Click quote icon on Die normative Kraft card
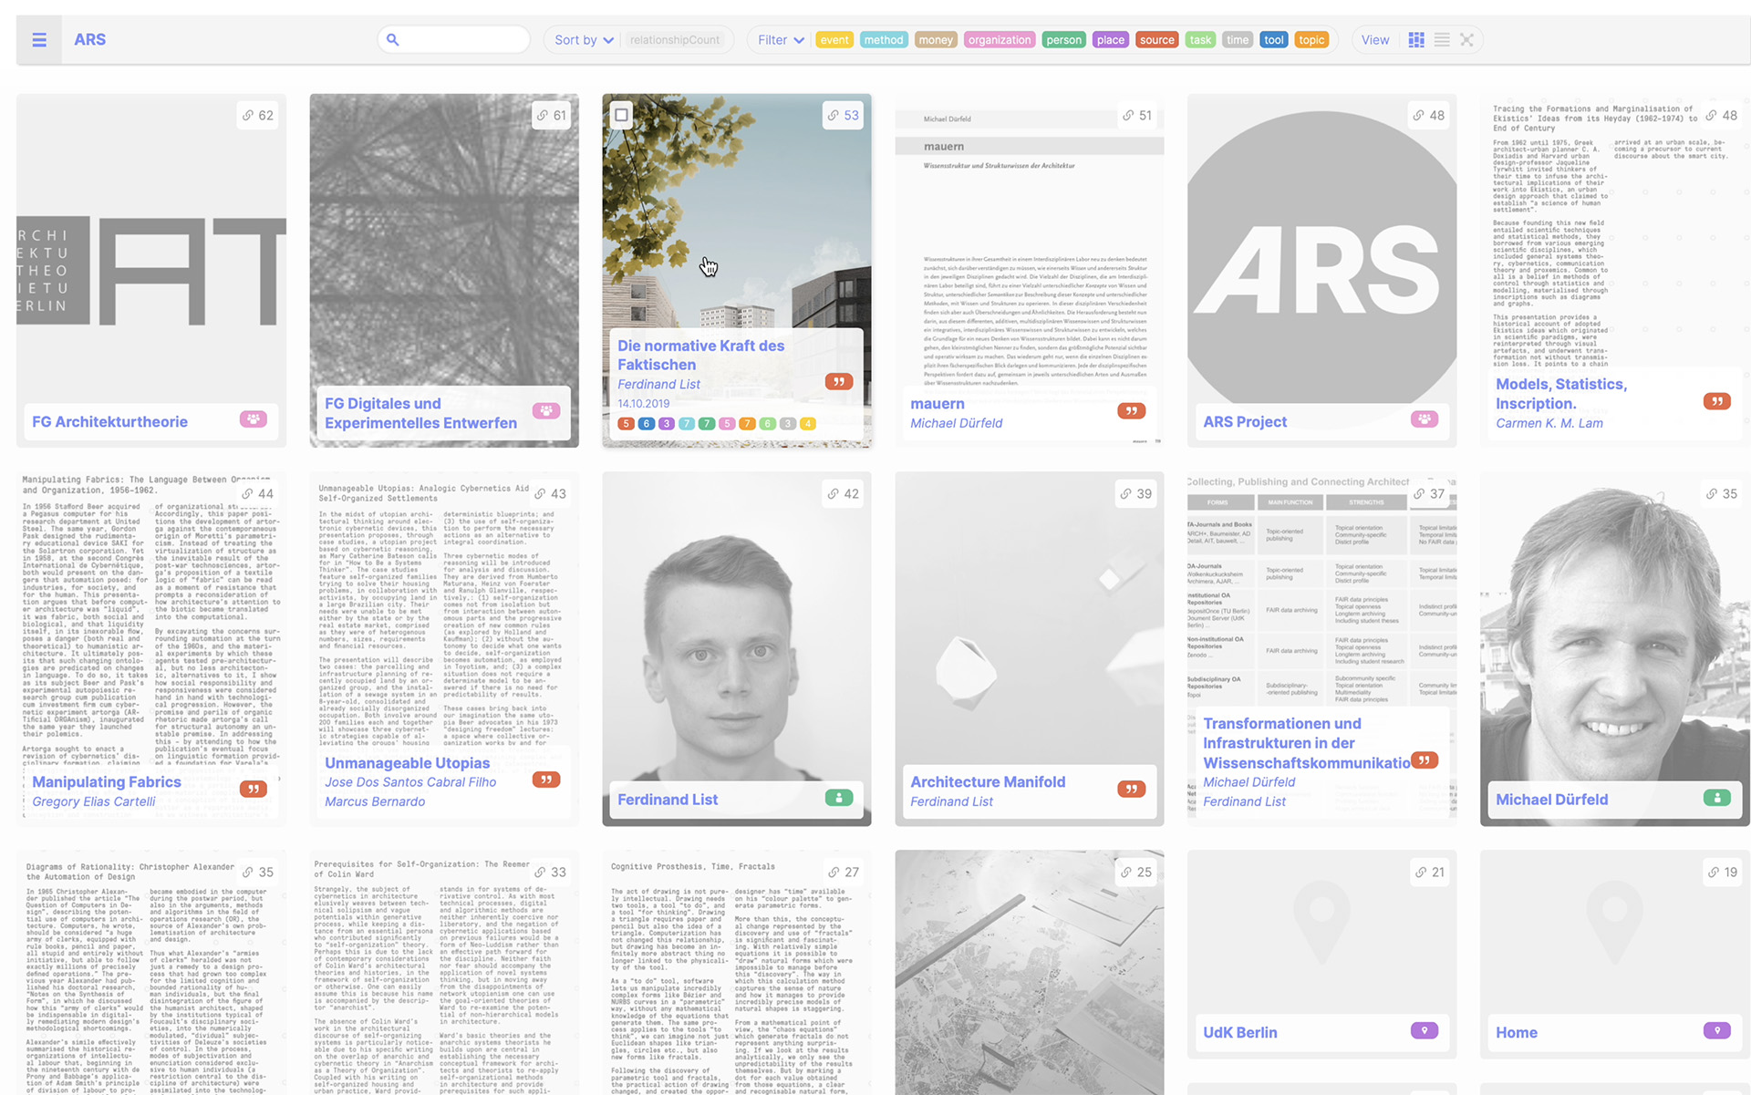 point(838,381)
